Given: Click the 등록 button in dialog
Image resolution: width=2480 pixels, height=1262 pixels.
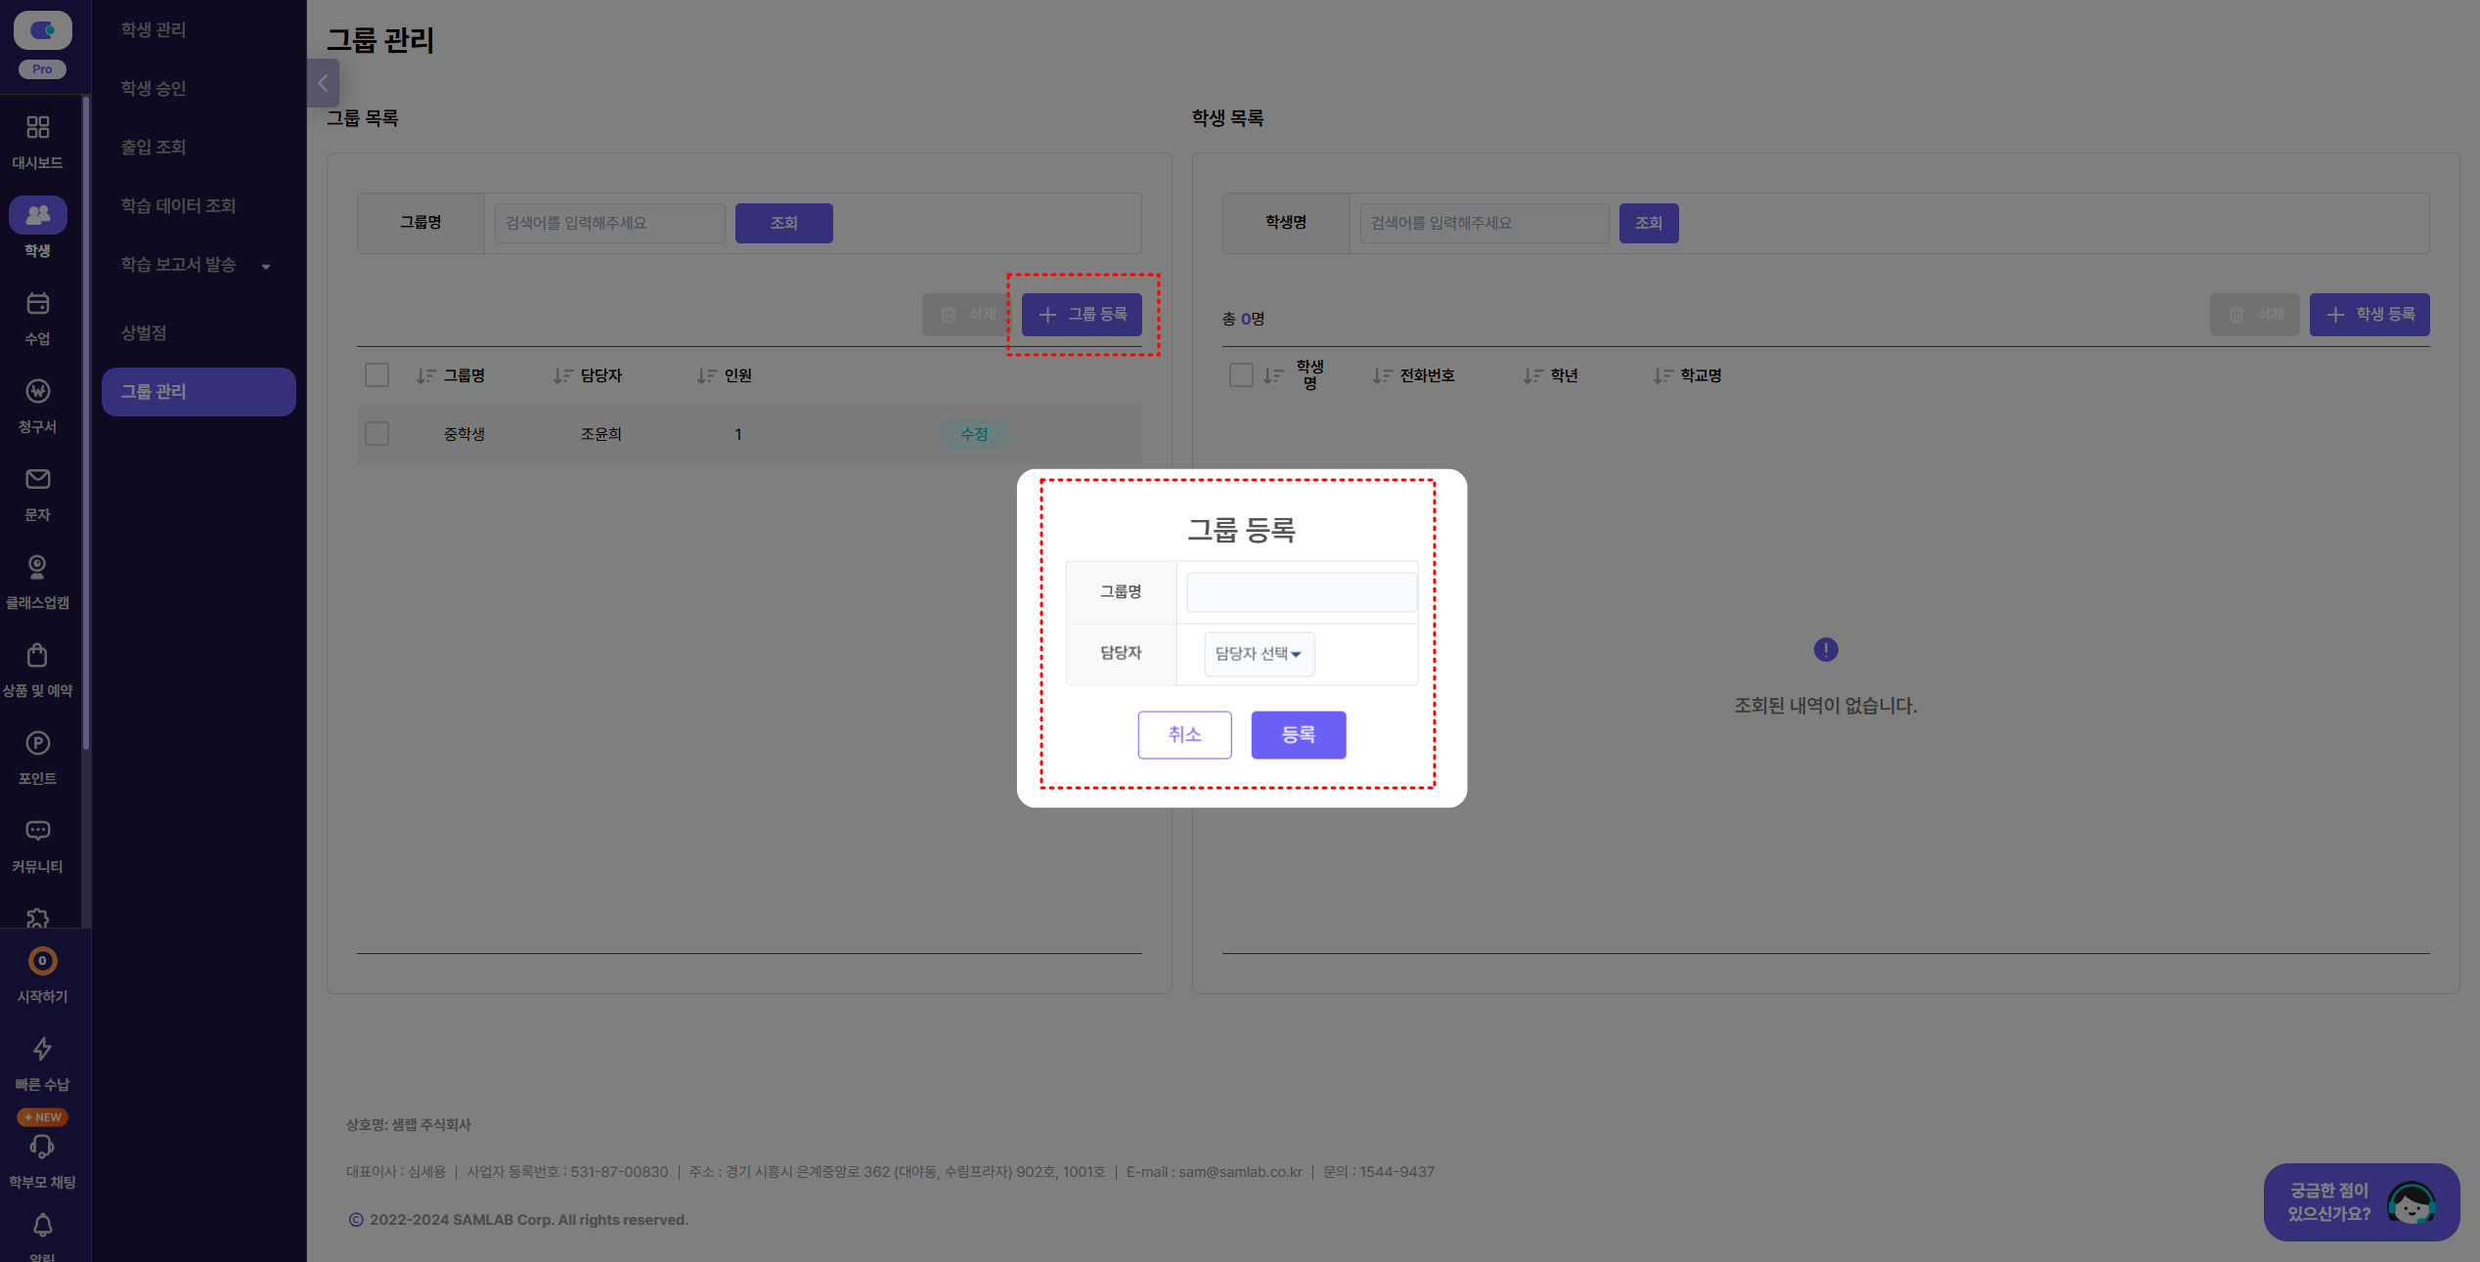Looking at the screenshot, I should (x=1298, y=735).
